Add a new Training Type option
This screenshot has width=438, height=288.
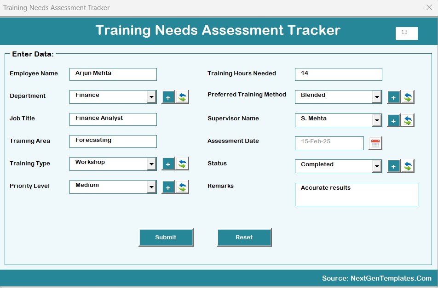[x=168, y=164]
